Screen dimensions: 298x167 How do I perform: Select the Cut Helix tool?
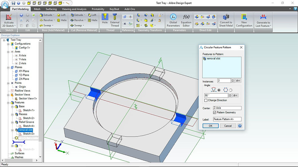92,20
